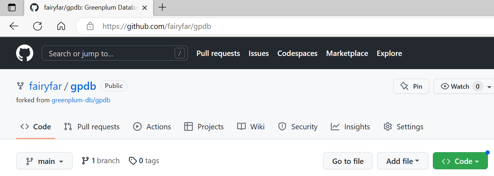494x176 pixels.
Task: Expand the Add file dropdown
Action: 403,161
